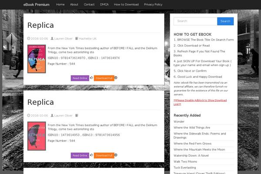Click author icon on second Replica post

coord(52,115)
